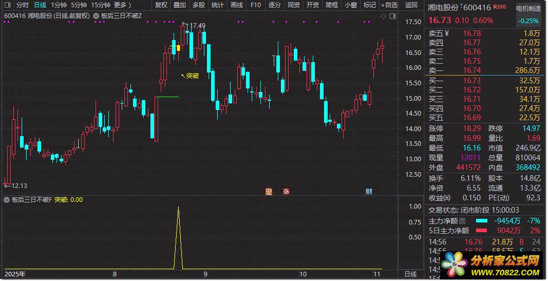Click month 11 on time axis
Viewport: 548px width, 281px height.
[376, 274]
